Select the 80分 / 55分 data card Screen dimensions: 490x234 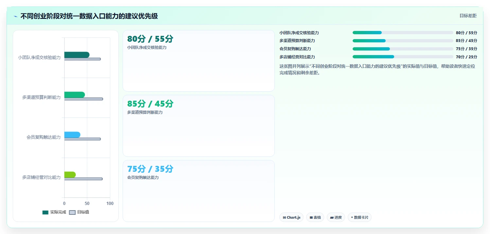[199, 61]
